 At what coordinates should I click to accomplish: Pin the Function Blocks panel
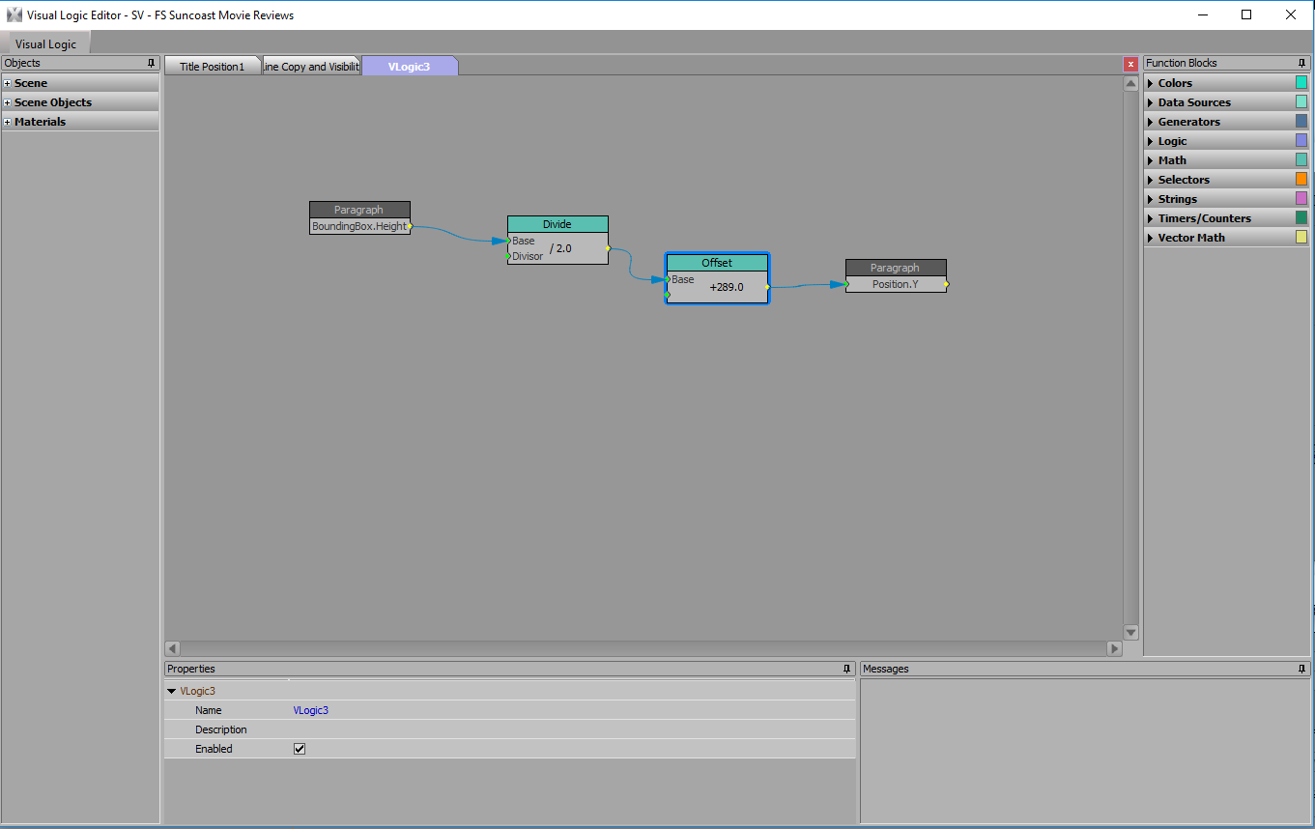1302,63
